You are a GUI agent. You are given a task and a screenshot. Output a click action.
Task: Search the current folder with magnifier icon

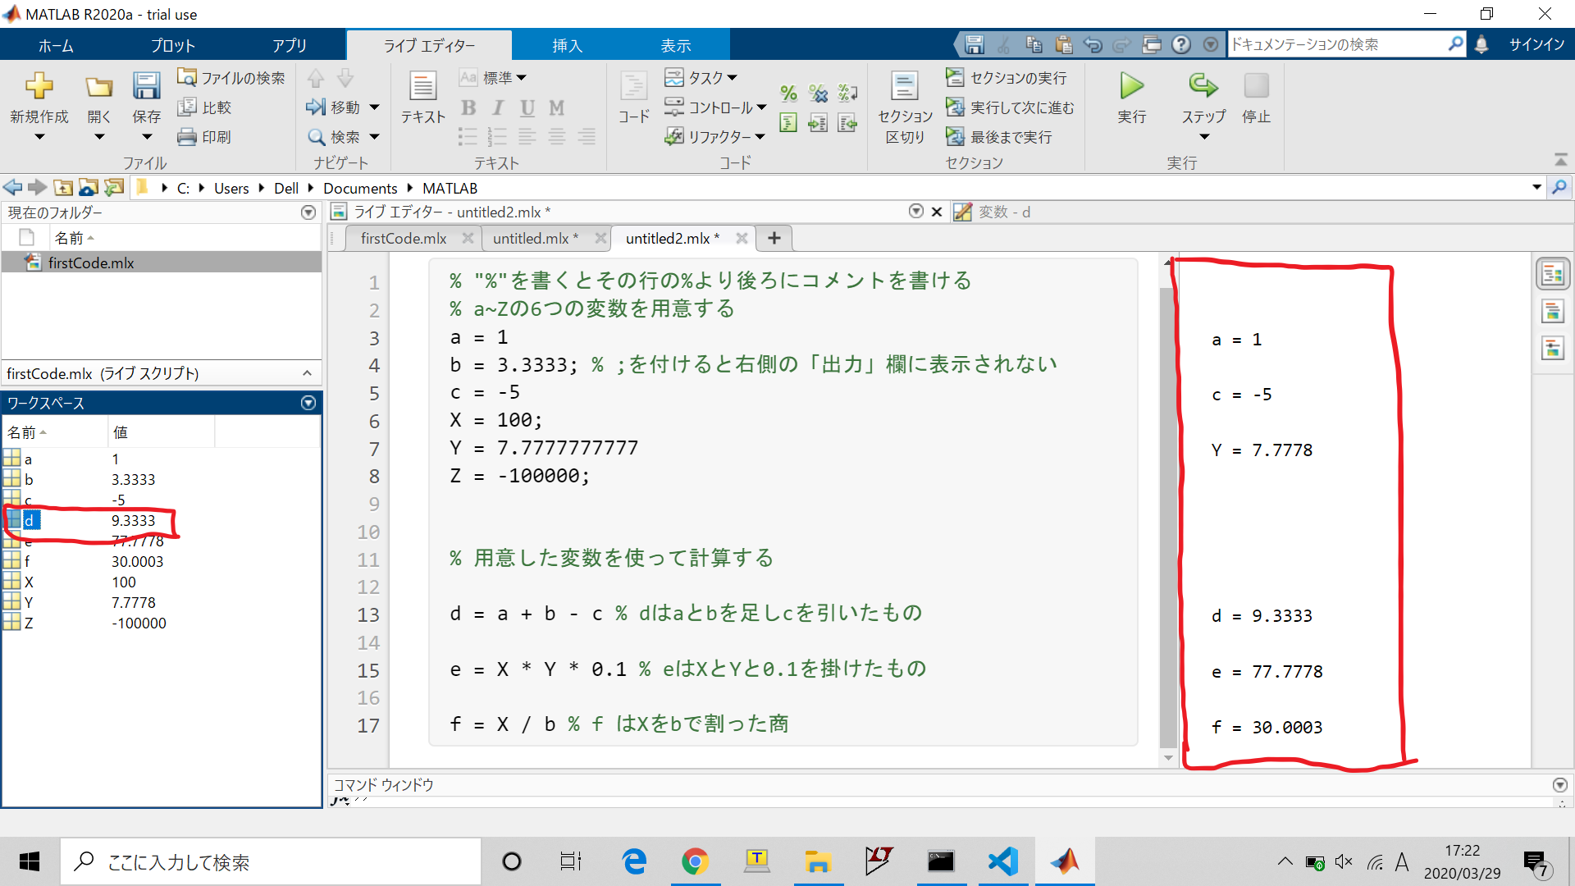pos(1559,188)
